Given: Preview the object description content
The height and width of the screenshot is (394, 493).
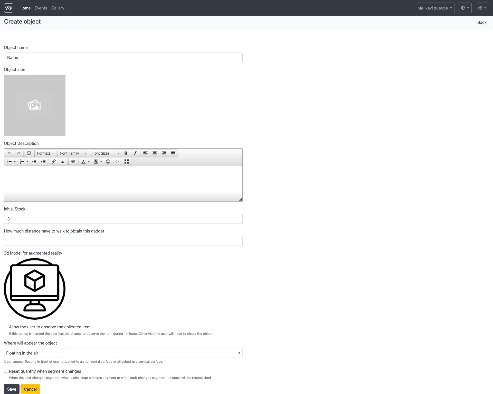Looking at the screenshot, I should click(x=73, y=161).
